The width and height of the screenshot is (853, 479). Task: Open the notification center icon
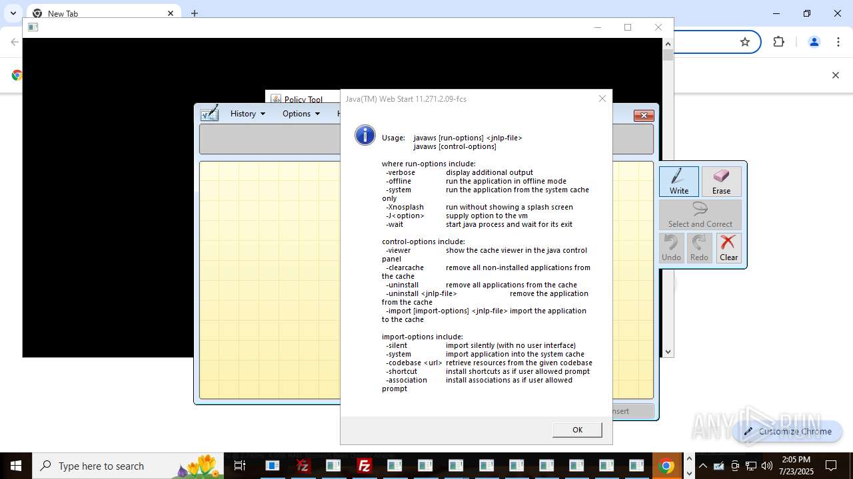[x=831, y=466]
